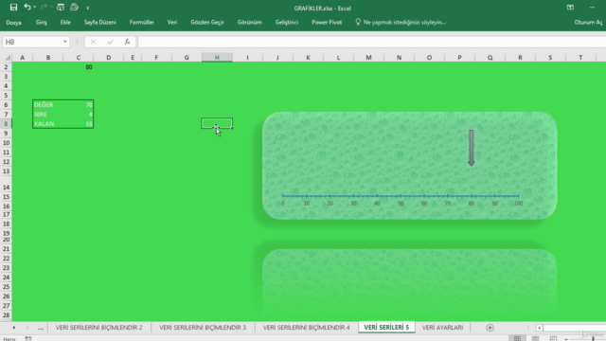Switch to Normal view icon
This screenshot has width=606, height=341.
pos(517,338)
